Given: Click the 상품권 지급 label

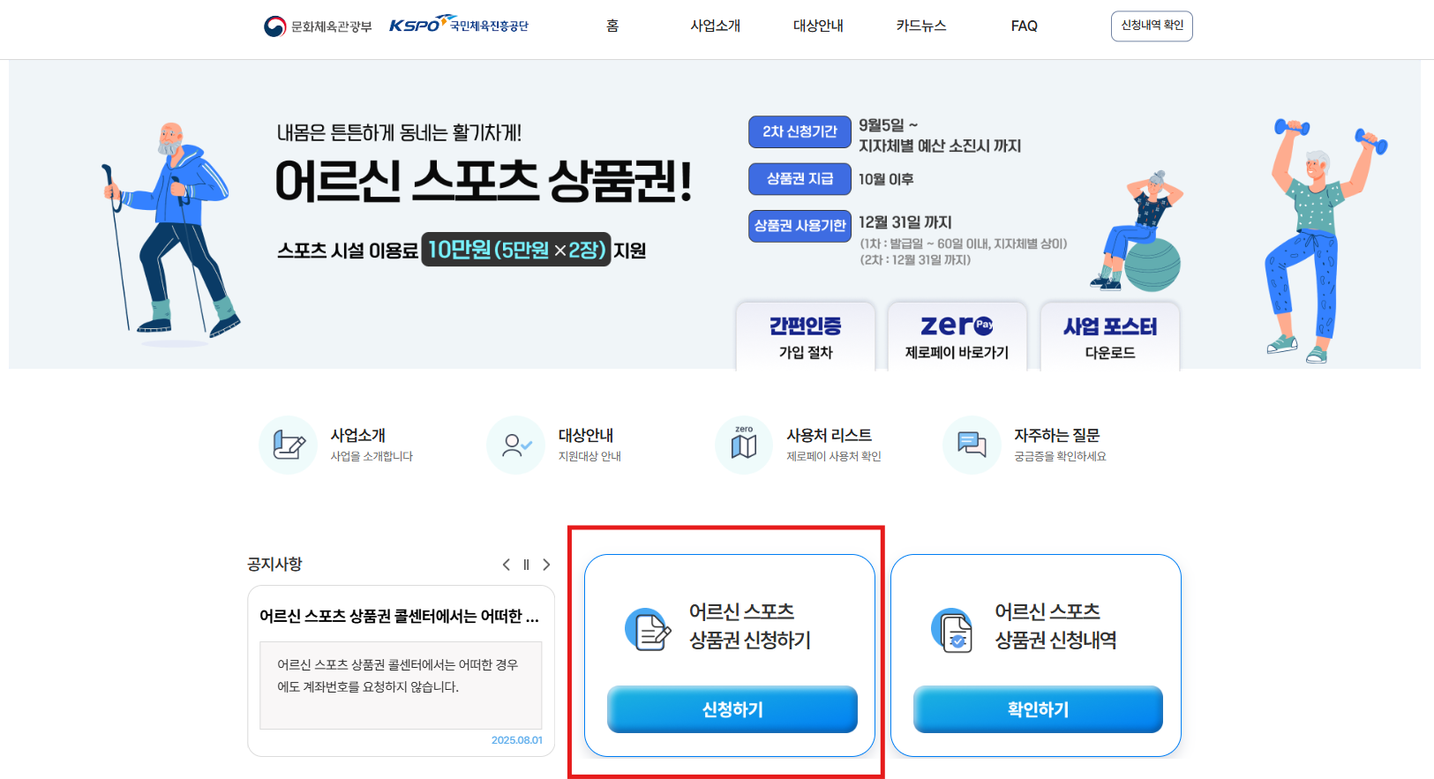Looking at the screenshot, I should pos(800,179).
